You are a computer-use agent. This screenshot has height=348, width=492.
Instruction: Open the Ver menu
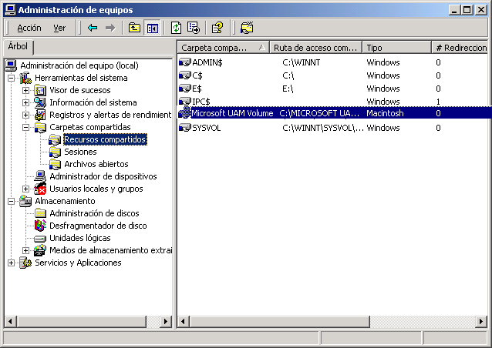click(x=59, y=28)
